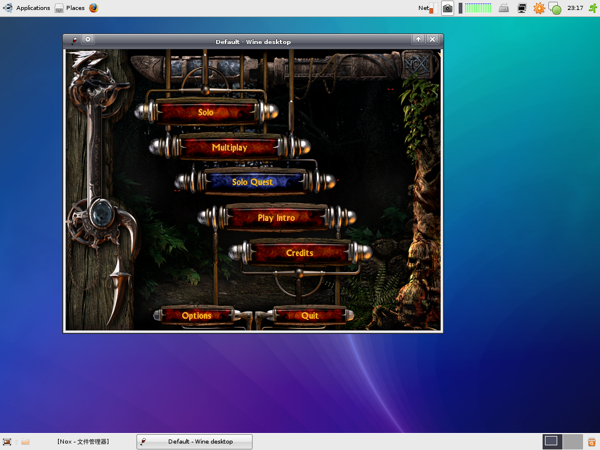Image resolution: width=600 pixels, height=450 pixels.
Task: Click the Wine desktop title bar text
Action: click(x=253, y=42)
